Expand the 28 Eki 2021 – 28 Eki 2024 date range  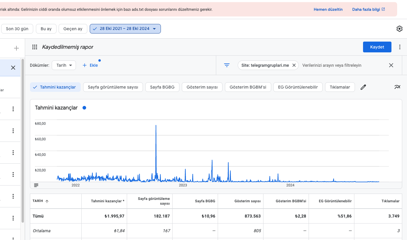125,29
